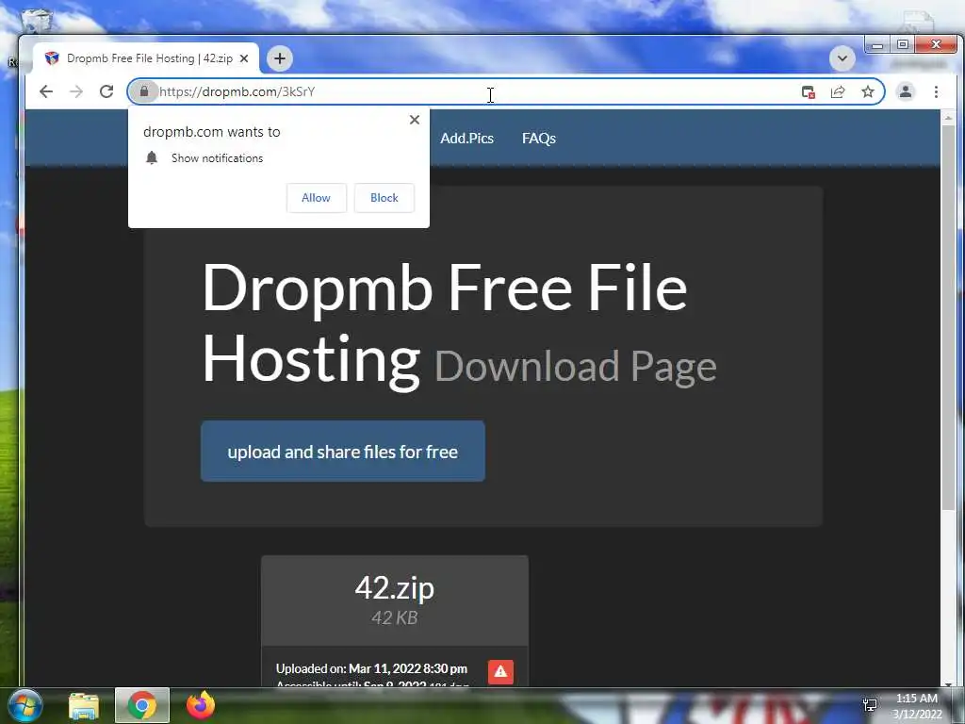The height and width of the screenshot is (724, 965).
Task: Allow notifications from dropmb.com
Action: [x=317, y=198]
